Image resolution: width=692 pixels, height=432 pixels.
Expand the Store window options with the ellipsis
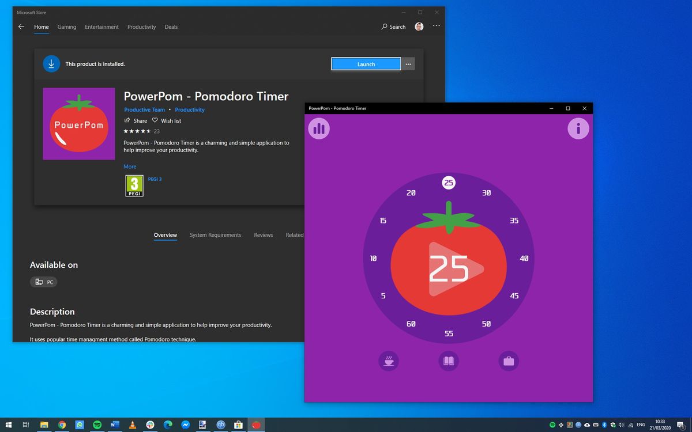(x=437, y=25)
